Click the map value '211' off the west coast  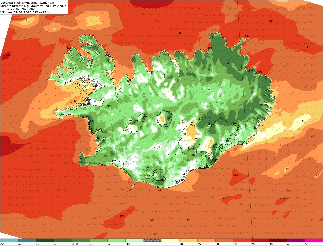8,55
